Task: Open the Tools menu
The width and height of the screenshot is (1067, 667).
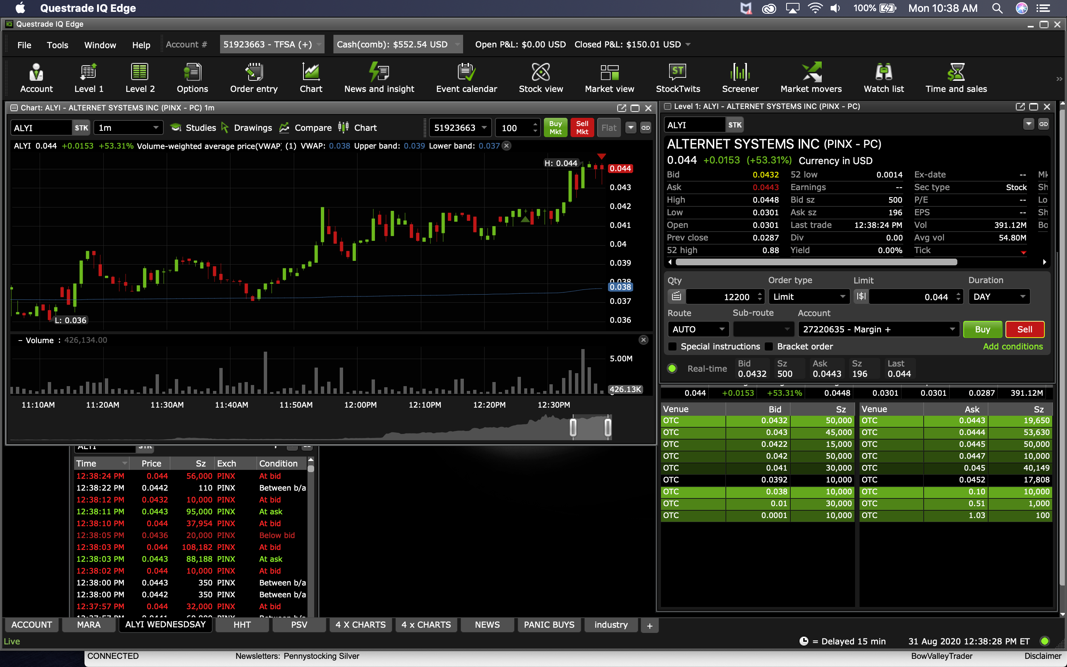Action: tap(57, 45)
